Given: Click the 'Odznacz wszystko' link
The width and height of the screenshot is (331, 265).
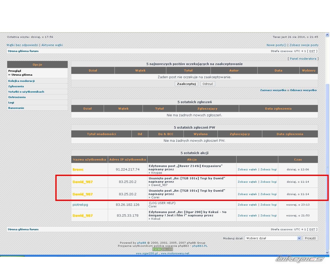Looking at the screenshot, I should click(x=303, y=90).
